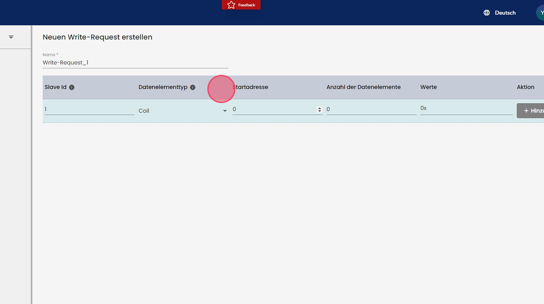The image size is (544, 304).
Task: Click the Slave Id info icon
Action: point(72,87)
